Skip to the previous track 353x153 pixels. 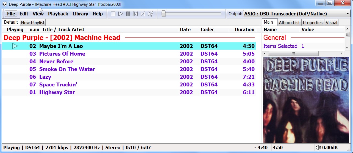tap(135, 14)
